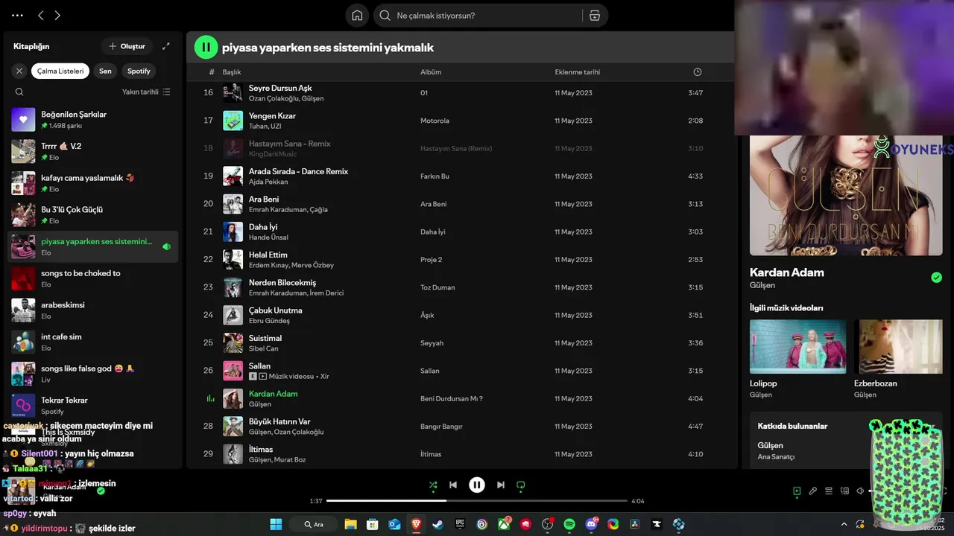The height and width of the screenshot is (536, 954).
Task: Toggle the Now Playing view icon
Action: pyautogui.click(x=797, y=491)
